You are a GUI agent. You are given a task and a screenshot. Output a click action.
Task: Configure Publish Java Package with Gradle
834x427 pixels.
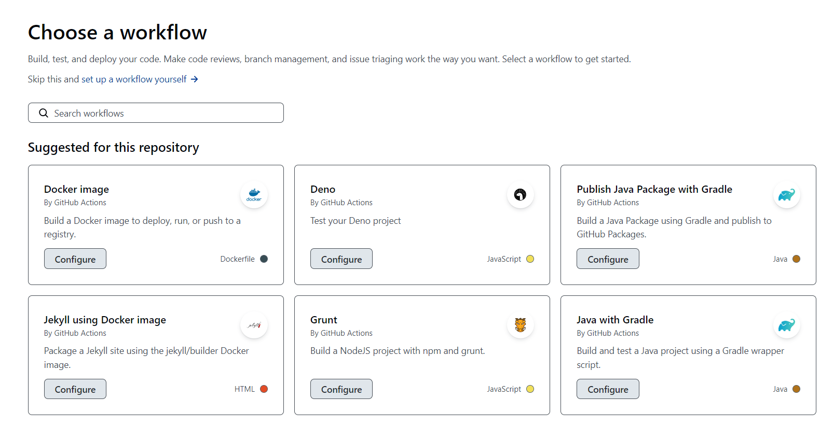click(608, 259)
